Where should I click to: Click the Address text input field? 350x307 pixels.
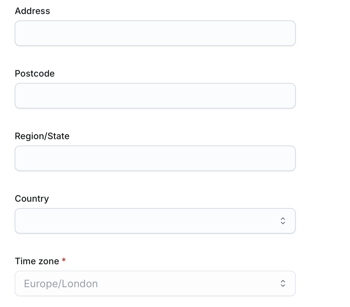pyautogui.click(x=155, y=33)
